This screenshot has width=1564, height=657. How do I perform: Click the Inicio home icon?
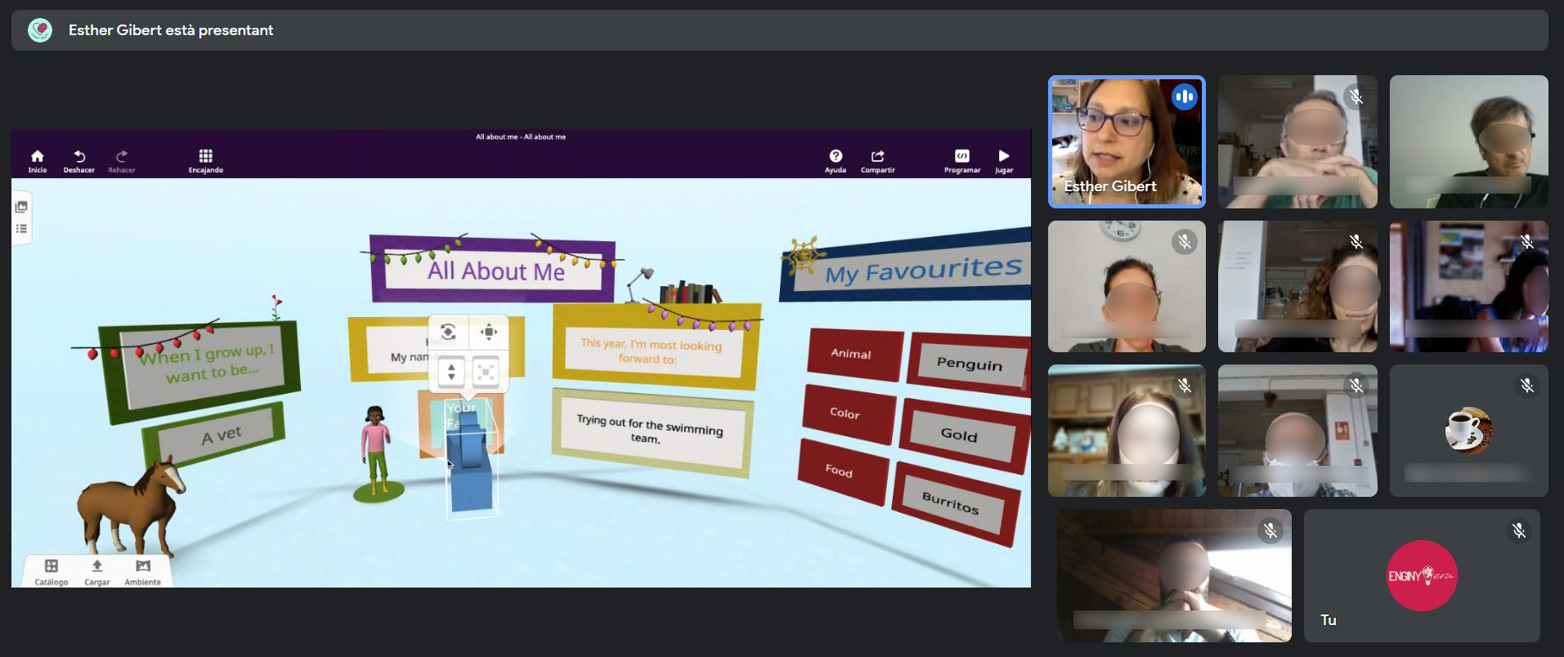38,160
